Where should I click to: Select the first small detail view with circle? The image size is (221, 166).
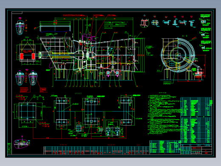pos(144,23)
